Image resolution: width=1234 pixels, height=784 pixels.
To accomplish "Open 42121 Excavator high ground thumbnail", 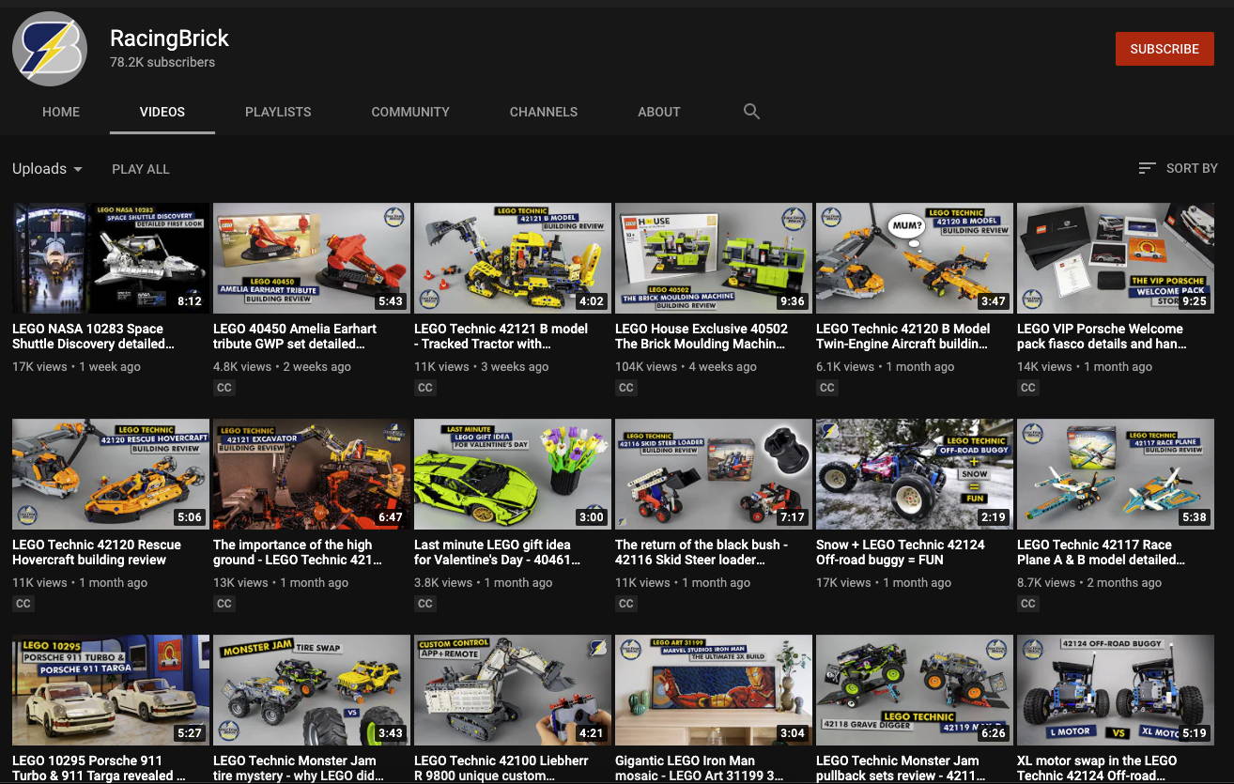I will pyautogui.click(x=312, y=474).
